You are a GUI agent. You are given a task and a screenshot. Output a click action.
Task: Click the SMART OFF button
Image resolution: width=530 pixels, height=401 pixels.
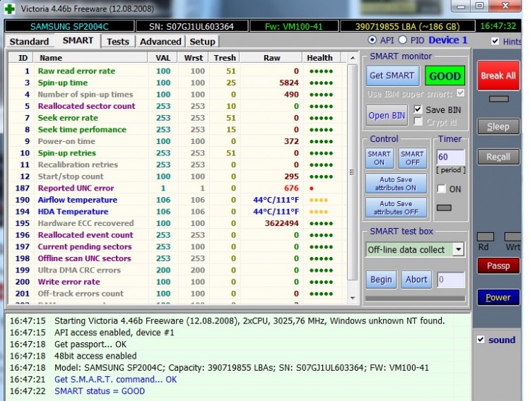pyautogui.click(x=413, y=158)
